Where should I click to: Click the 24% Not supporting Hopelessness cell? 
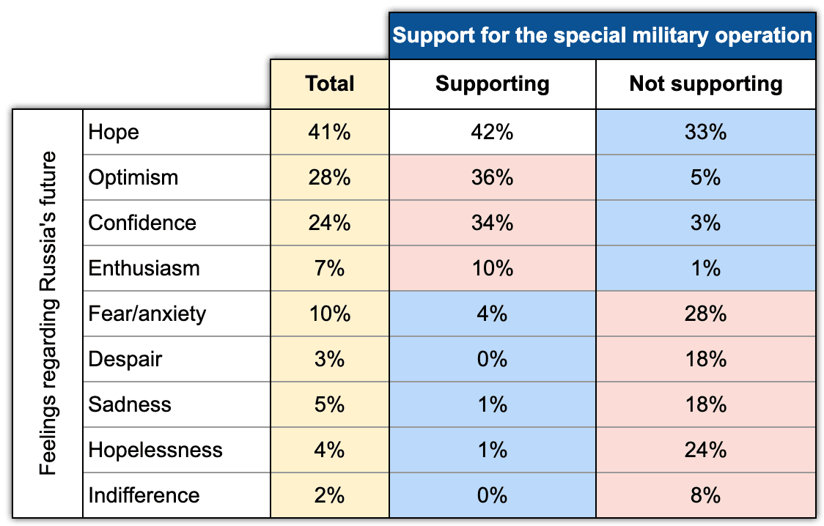pyautogui.click(x=706, y=450)
